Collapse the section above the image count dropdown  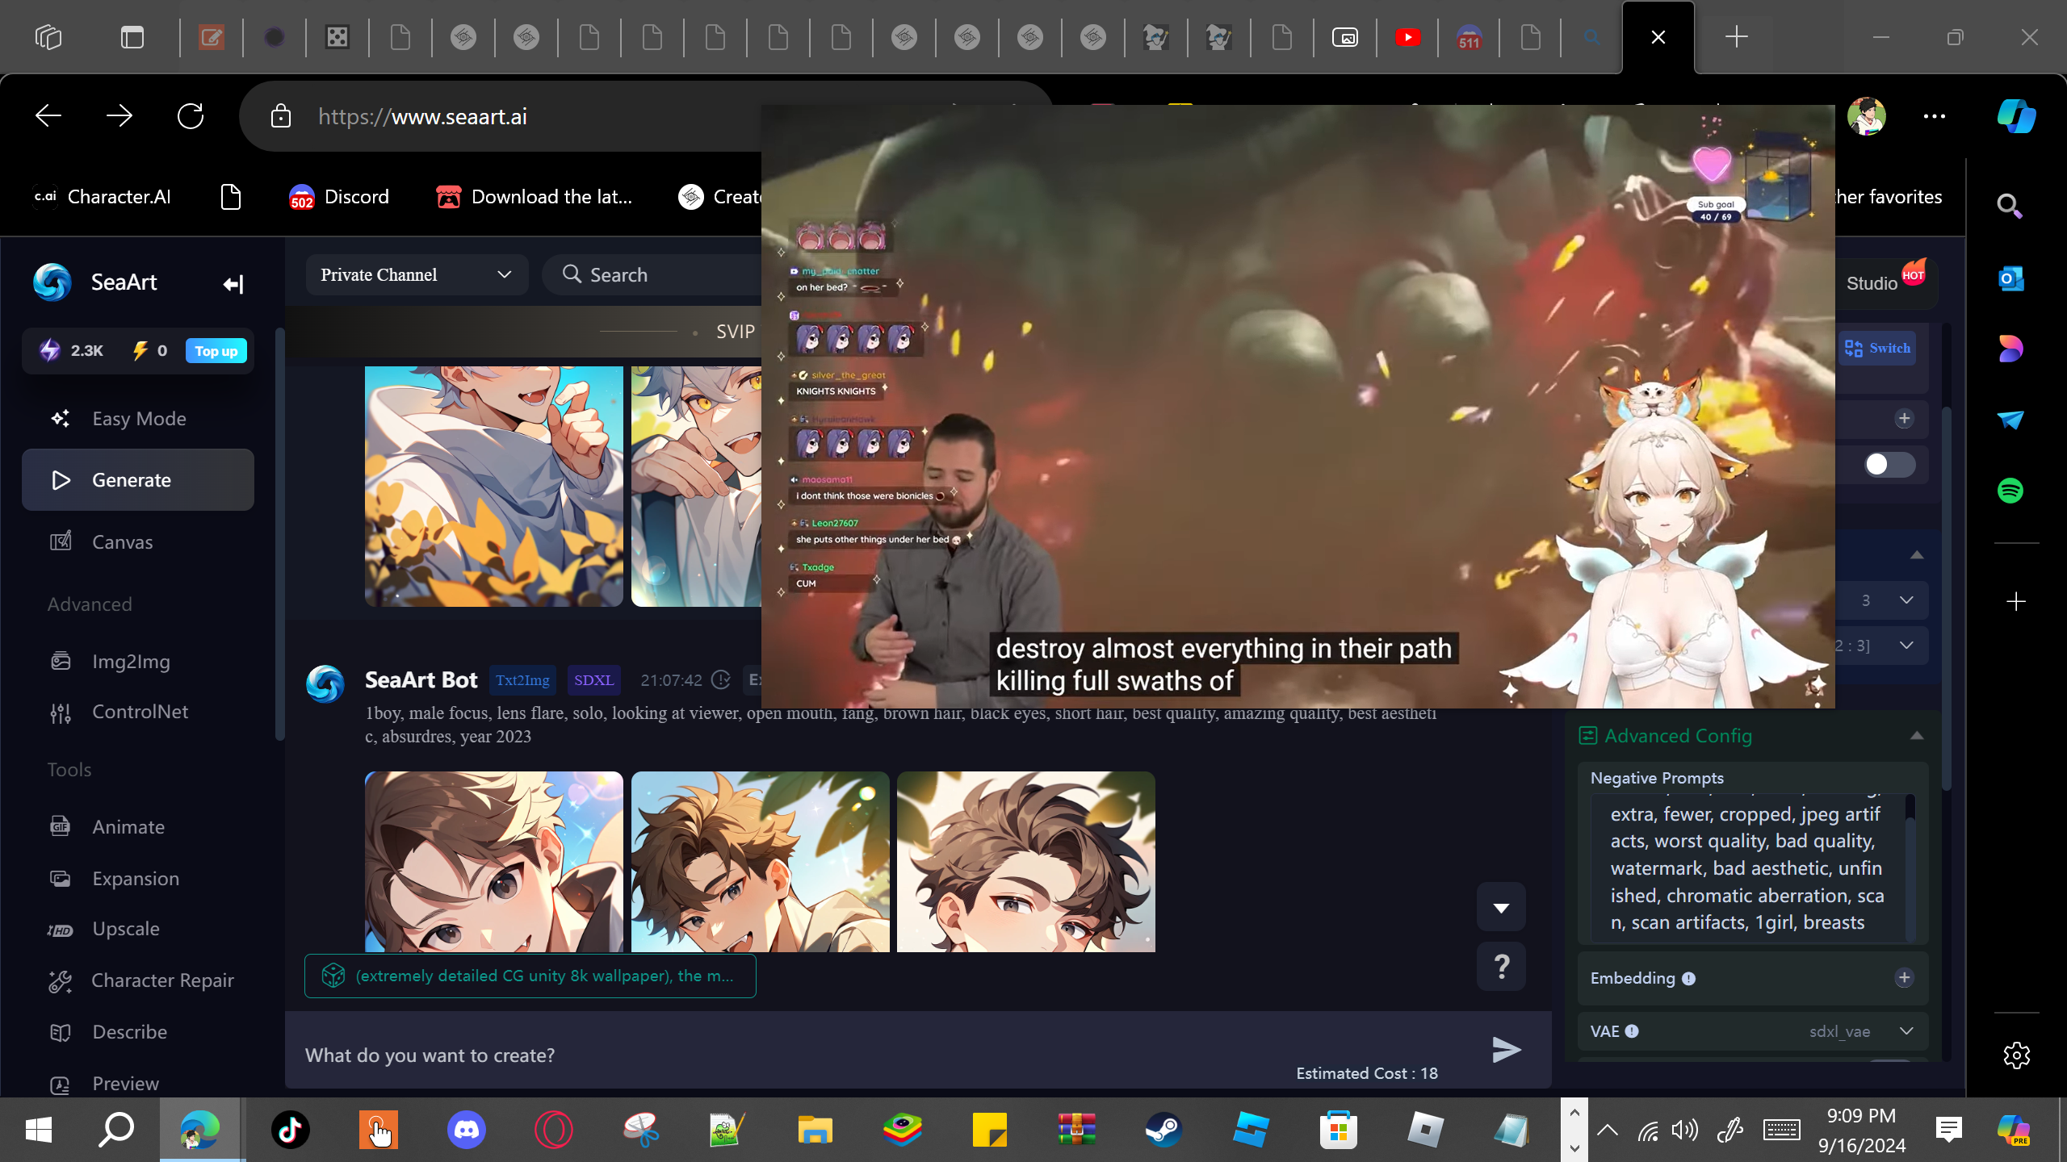[x=1917, y=555]
